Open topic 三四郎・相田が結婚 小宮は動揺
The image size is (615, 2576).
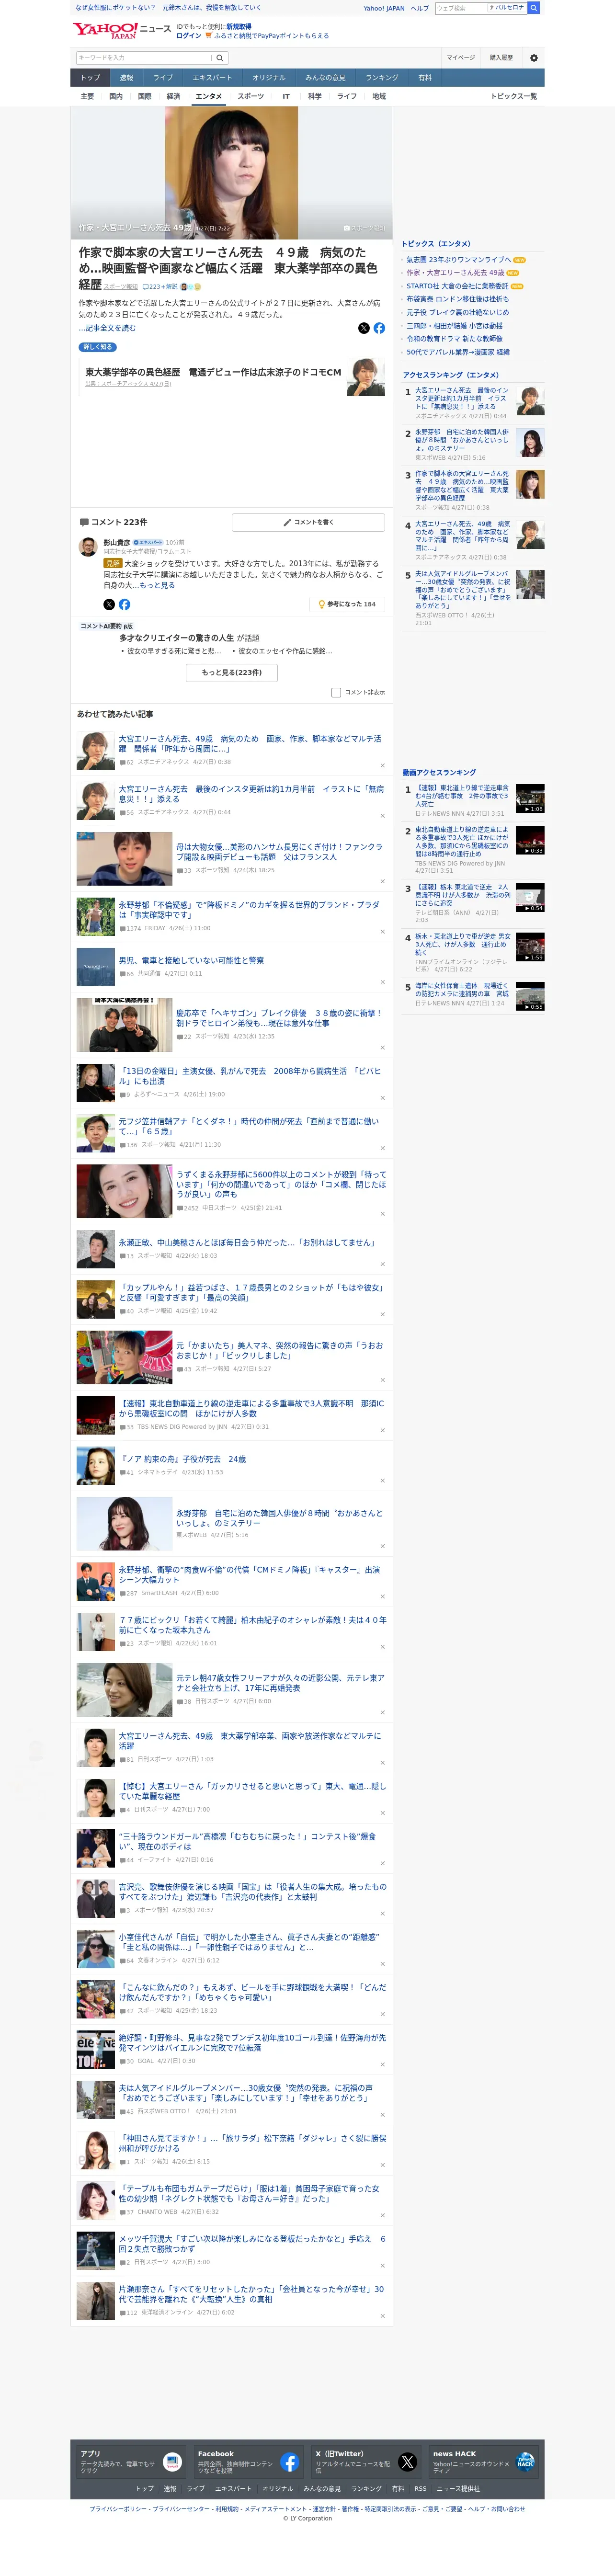[x=454, y=325]
